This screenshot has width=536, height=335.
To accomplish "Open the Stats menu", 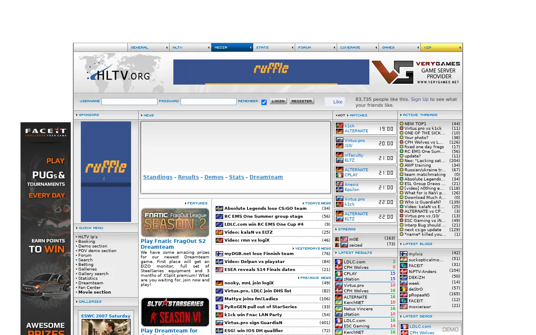I will click(x=274, y=47).
